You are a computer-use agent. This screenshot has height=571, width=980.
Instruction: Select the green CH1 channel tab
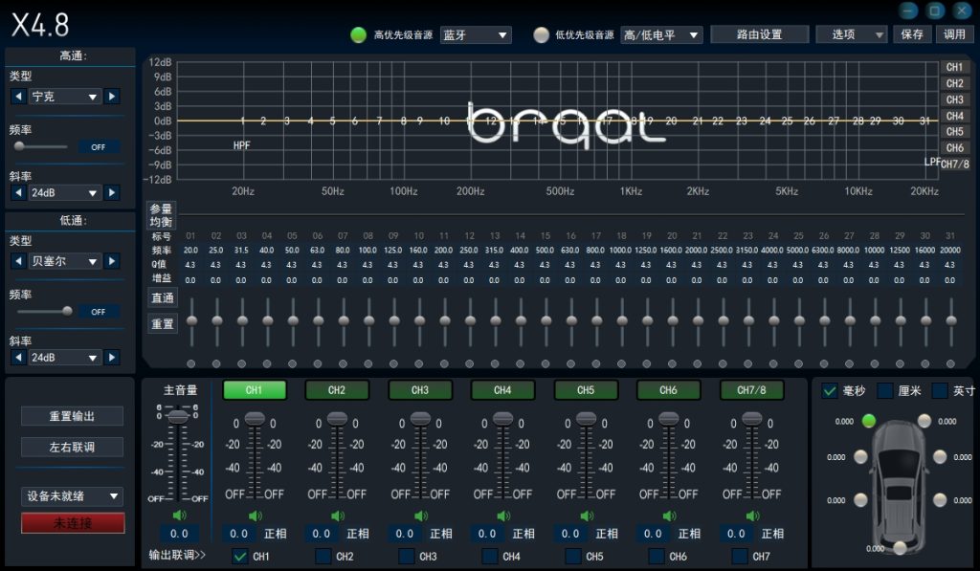coord(255,390)
